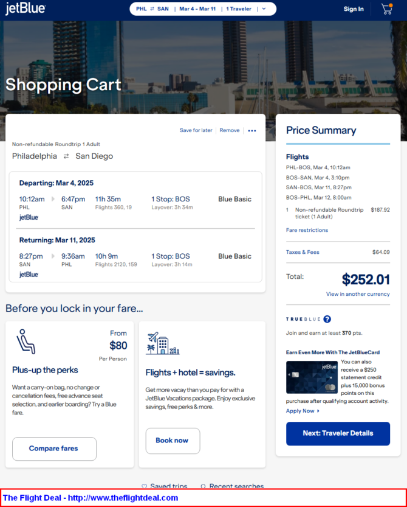
Task: Click Next: Traveler Details button
Action: pos(338,433)
